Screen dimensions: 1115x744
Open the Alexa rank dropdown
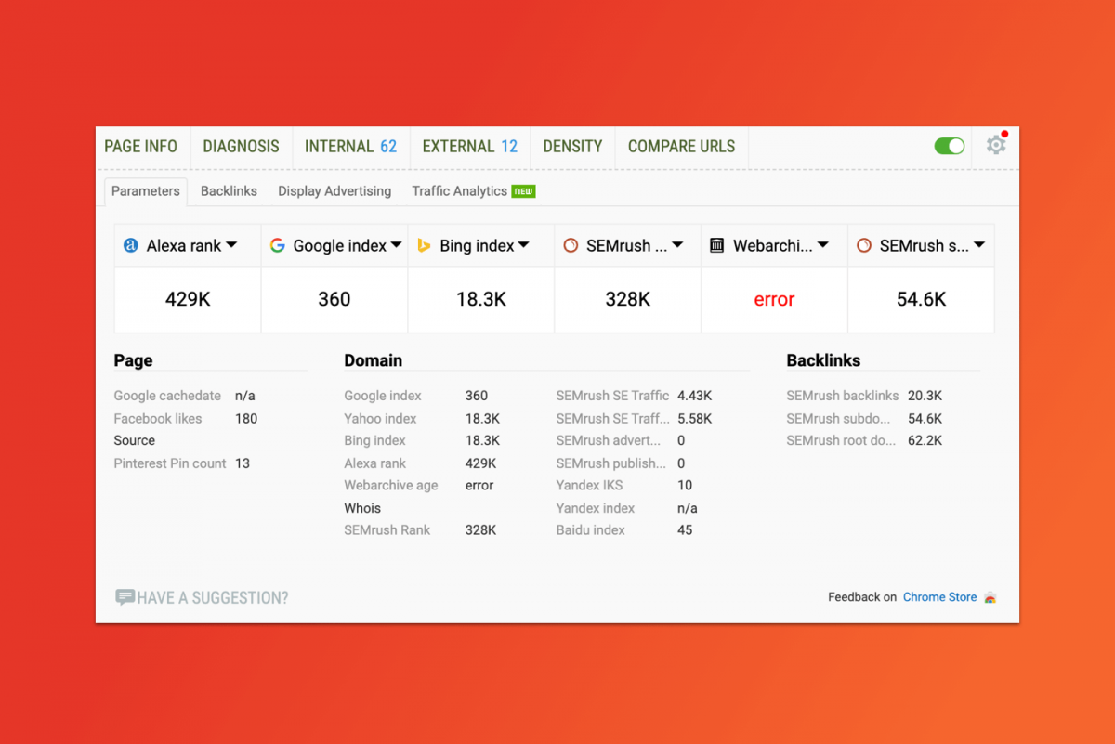click(232, 245)
